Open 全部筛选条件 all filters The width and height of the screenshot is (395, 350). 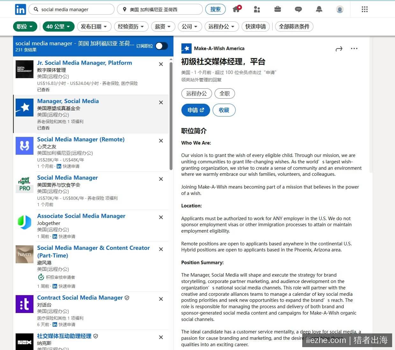(294, 26)
